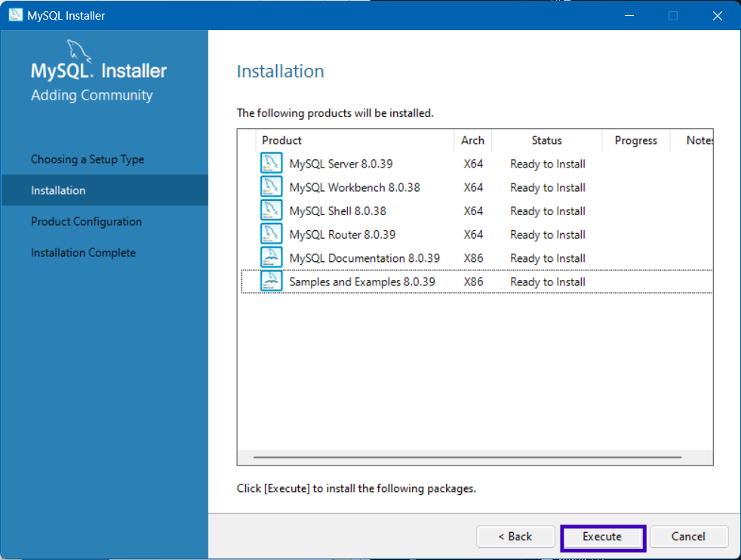The width and height of the screenshot is (741, 560).
Task: Click X64 arch cell for MySQL Workbench
Action: point(473,188)
